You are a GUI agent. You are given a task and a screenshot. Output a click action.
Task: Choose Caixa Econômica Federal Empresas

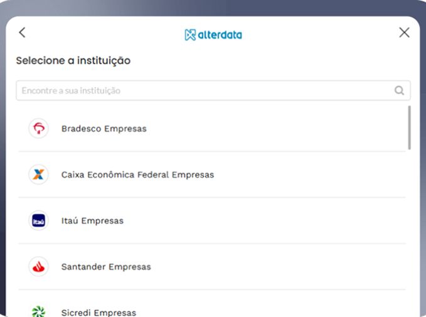pos(137,175)
